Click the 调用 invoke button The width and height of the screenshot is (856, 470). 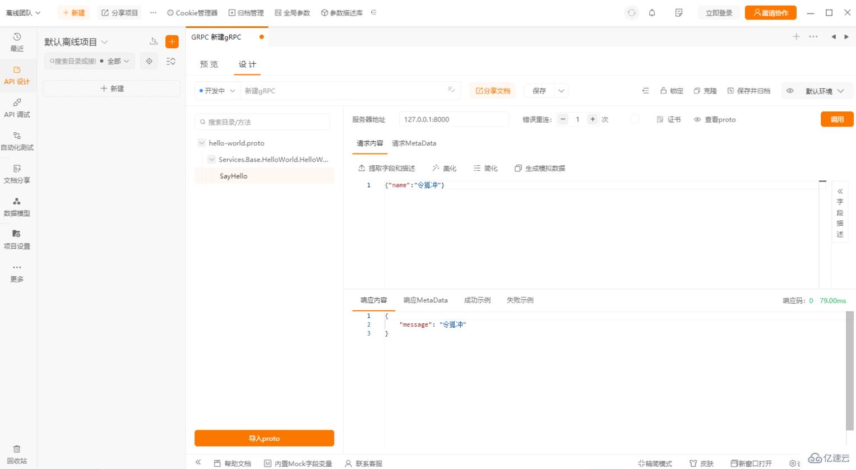(x=837, y=119)
